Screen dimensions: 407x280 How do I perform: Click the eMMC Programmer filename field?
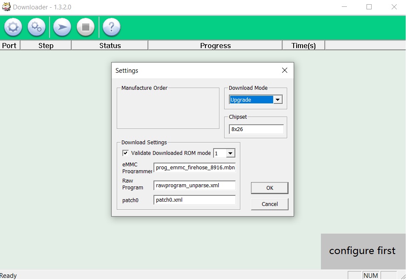(195, 168)
